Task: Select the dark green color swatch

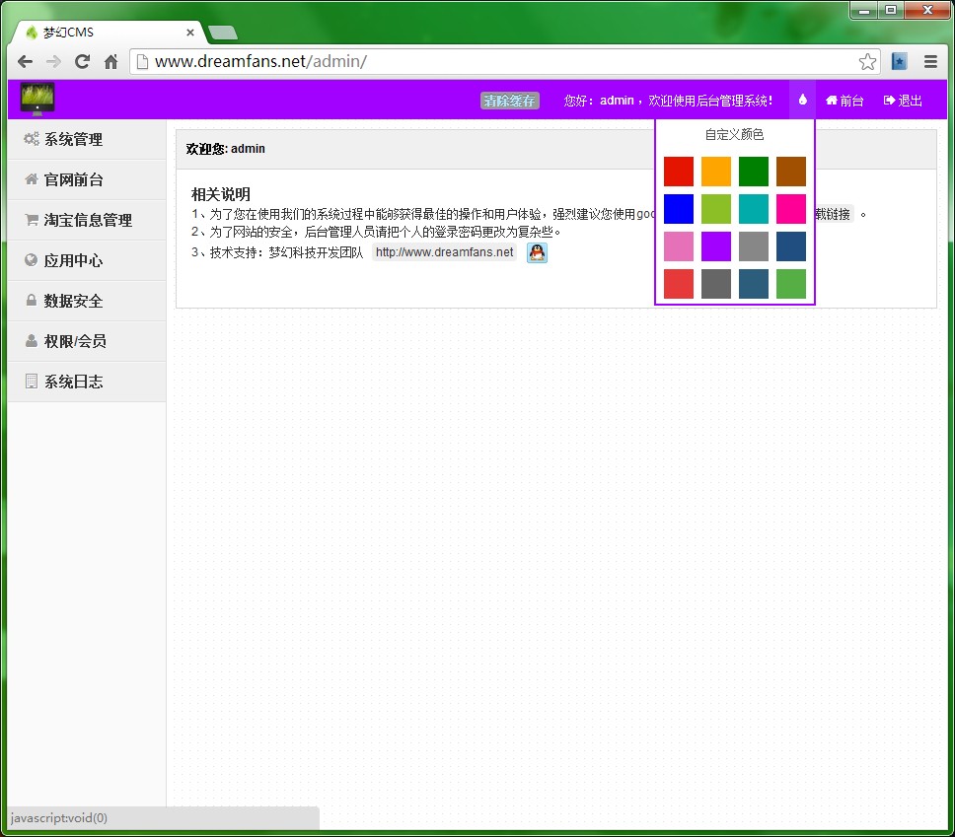Action: coord(754,172)
